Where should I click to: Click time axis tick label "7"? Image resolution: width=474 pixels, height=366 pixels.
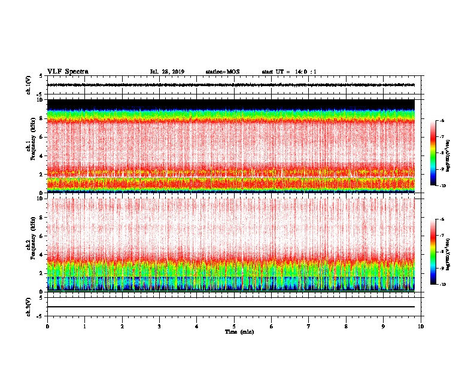[x=309, y=327]
